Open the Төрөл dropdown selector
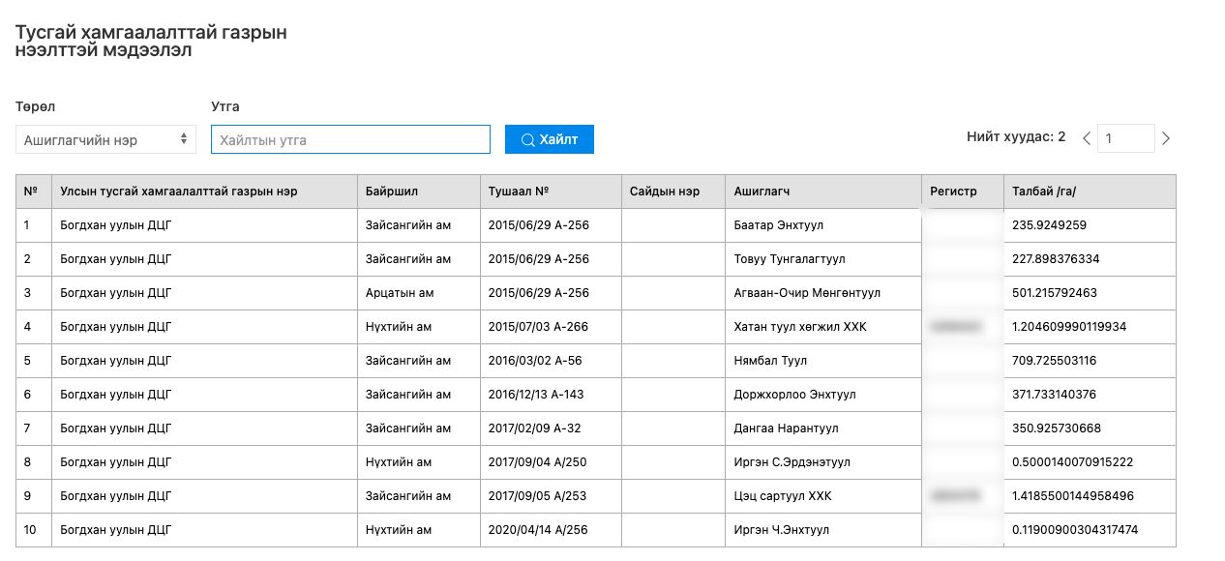The image size is (1225, 561). [x=105, y=139]
